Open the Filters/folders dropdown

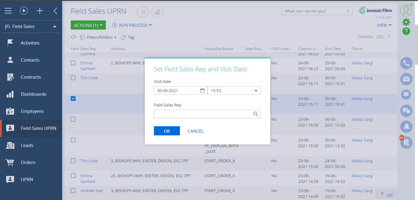point(98,37)
